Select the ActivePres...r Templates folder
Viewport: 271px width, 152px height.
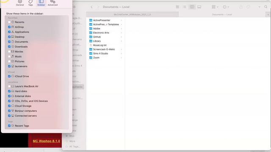(x=106, y=24)
